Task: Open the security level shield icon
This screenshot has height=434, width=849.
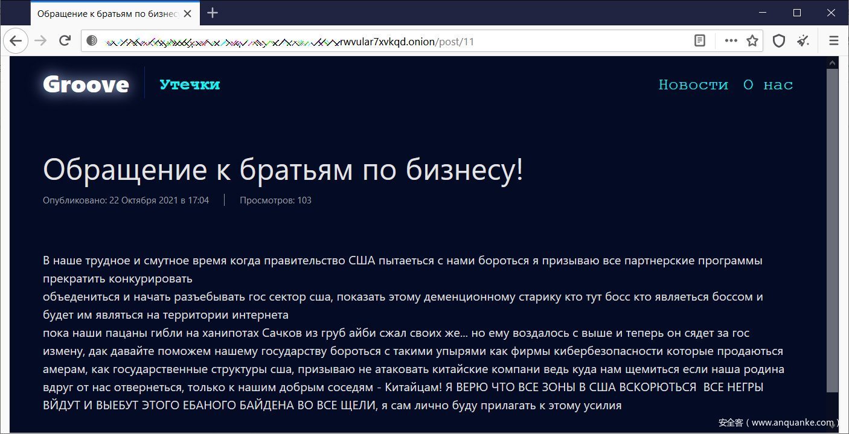Action: [x=779, y=41]
